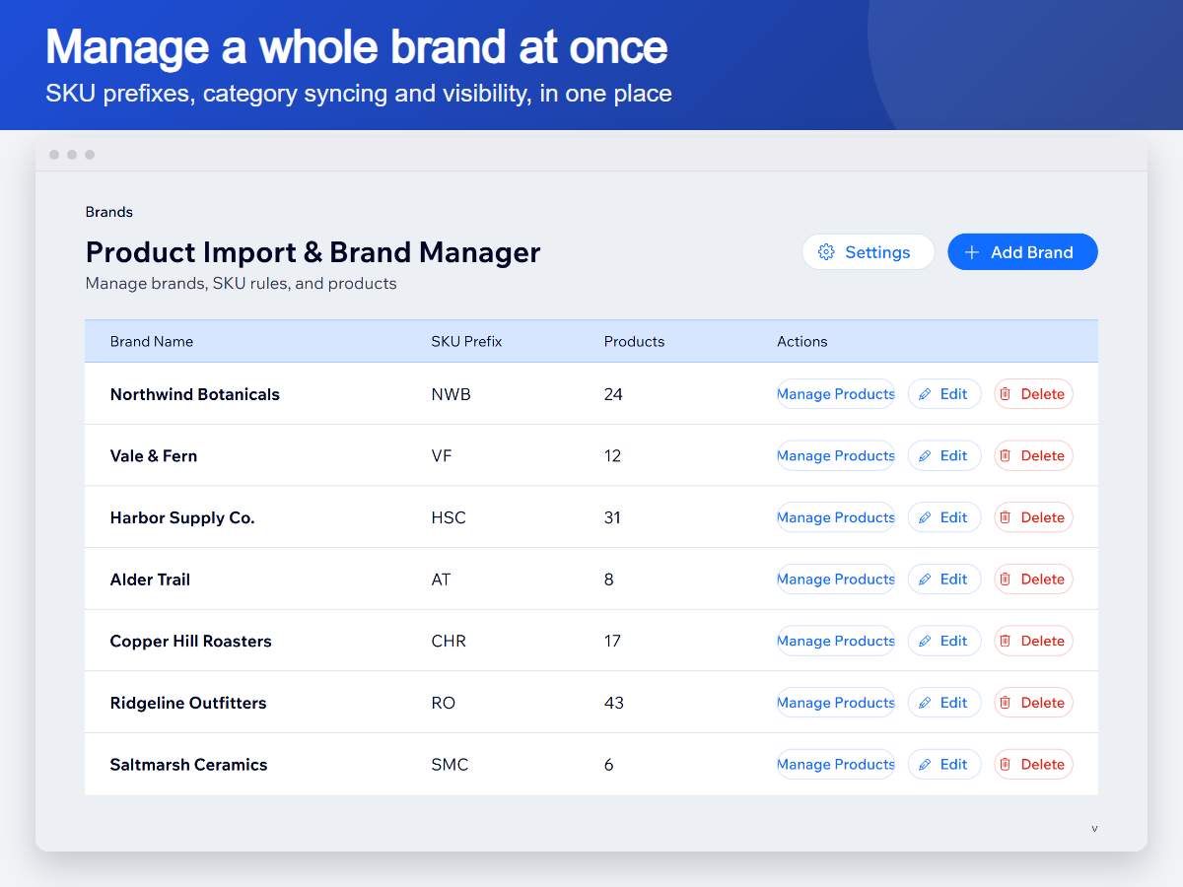This screenshot has height=887, width=1183.
Task: Click the trash icon for Vale & Fern
Action: tap(1006, 456)
